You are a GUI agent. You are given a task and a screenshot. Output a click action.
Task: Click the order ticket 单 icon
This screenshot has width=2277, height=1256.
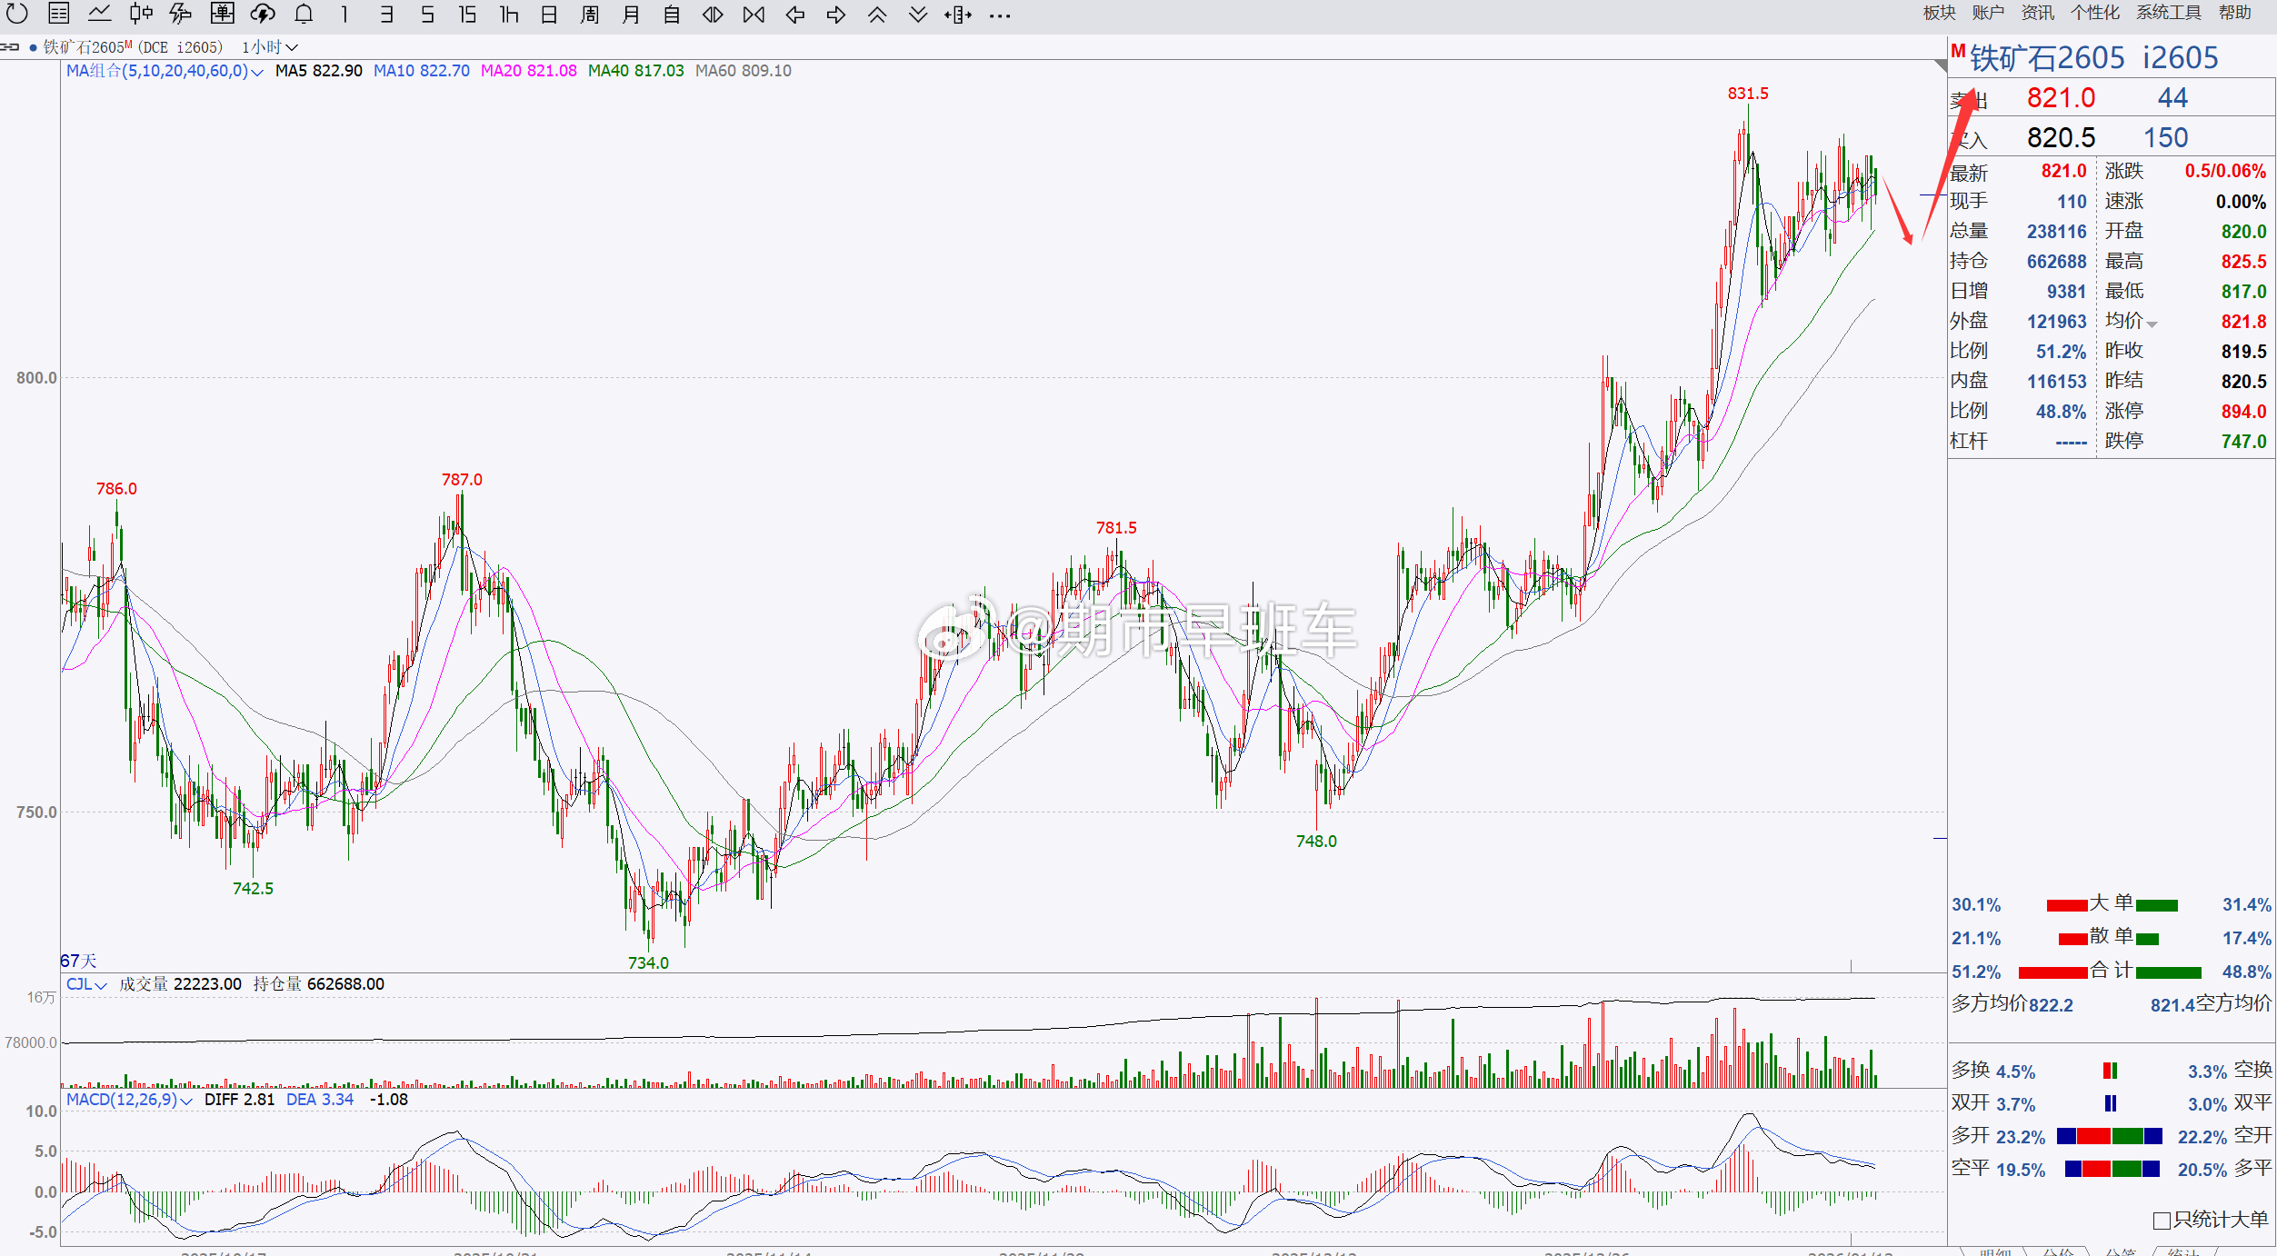[x=222, y=14]
